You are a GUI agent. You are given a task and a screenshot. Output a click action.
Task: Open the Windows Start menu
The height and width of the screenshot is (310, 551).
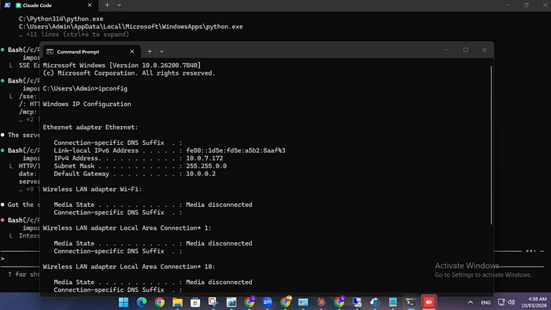(x=124, y=302)
